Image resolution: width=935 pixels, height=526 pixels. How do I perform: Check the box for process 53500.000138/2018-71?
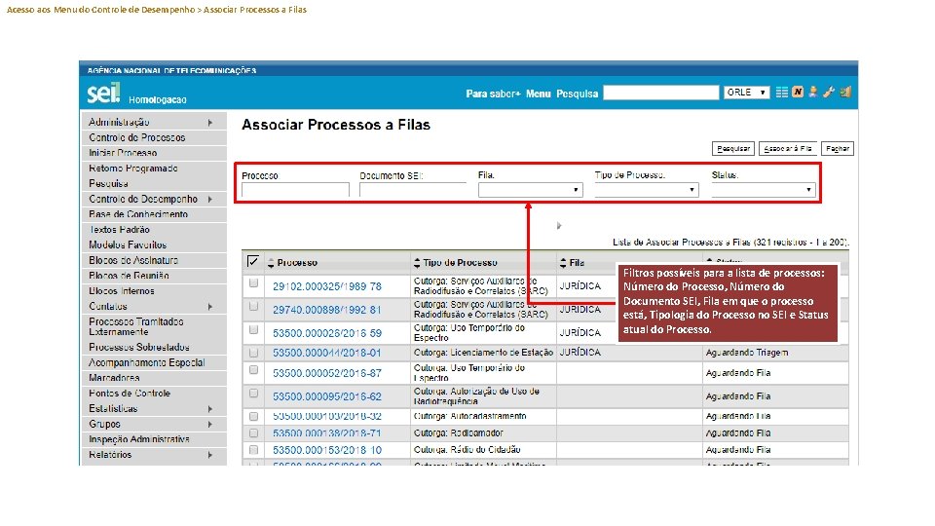click(x=253, y=432)
